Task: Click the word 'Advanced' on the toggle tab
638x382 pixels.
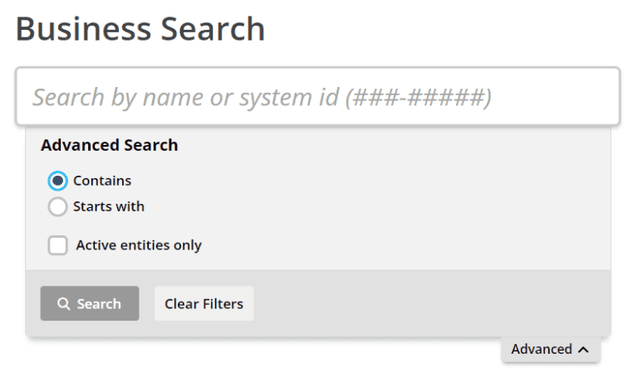Action: click(542, 350)
